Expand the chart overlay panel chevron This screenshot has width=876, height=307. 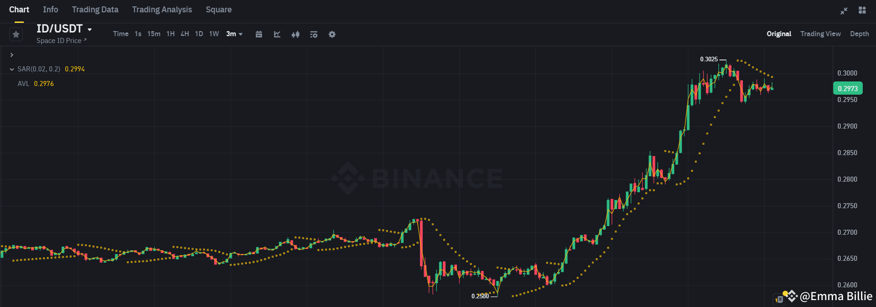click(11, 54)
